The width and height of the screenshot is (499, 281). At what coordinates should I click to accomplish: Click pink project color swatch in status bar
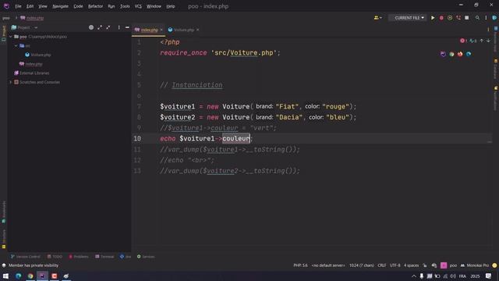pyautogui.click(x=444, y=265)
